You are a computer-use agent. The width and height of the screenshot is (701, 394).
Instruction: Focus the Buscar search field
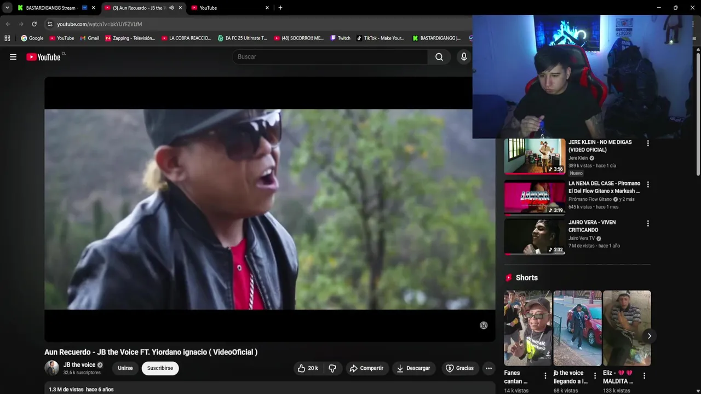point(330,57)
